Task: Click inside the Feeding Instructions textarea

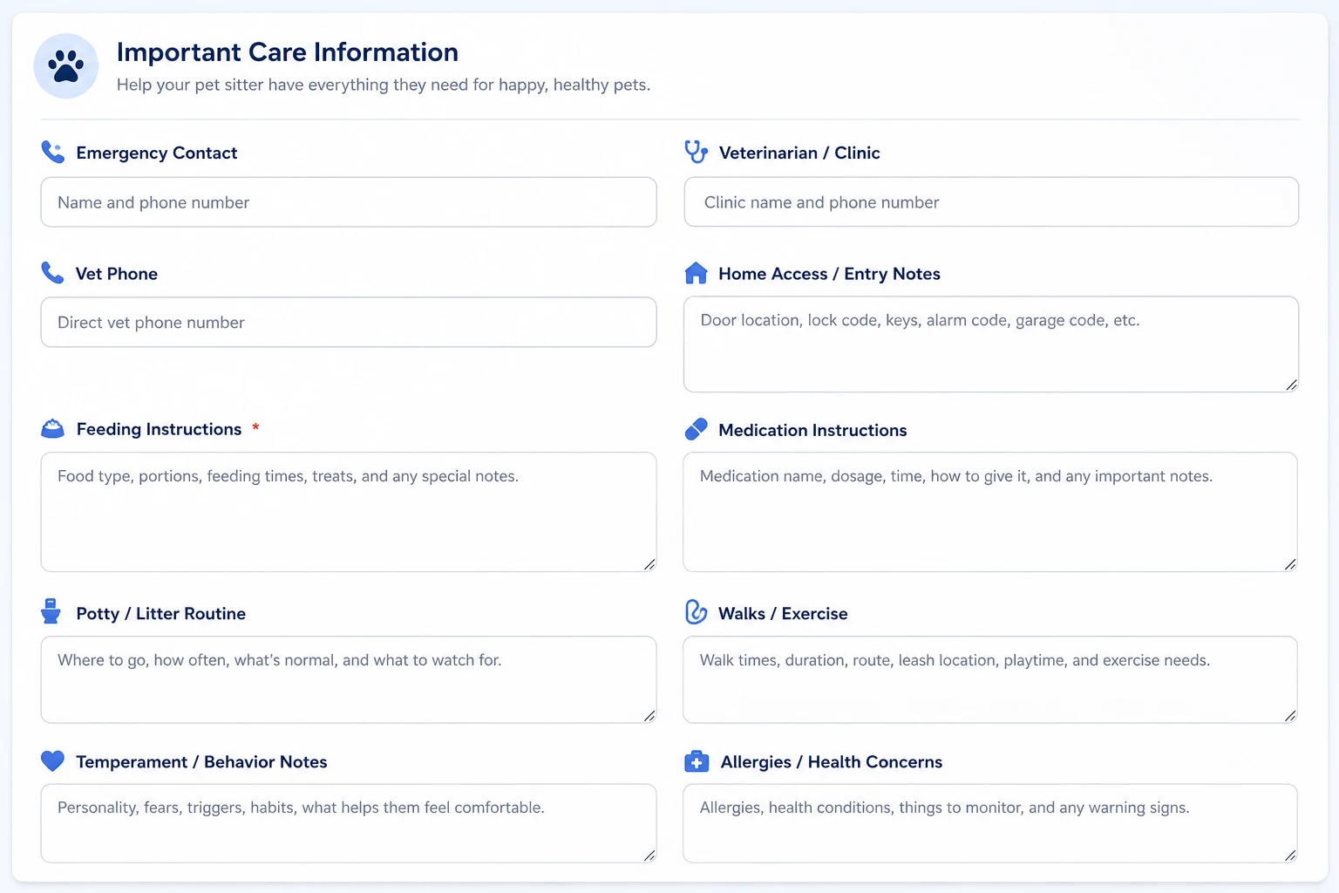Action: click(349, 512)
